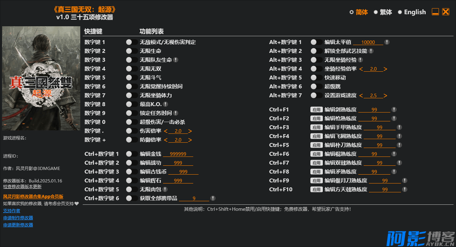
Task: Click 获取全部携带品 quantity field
Action: (194, 198)
